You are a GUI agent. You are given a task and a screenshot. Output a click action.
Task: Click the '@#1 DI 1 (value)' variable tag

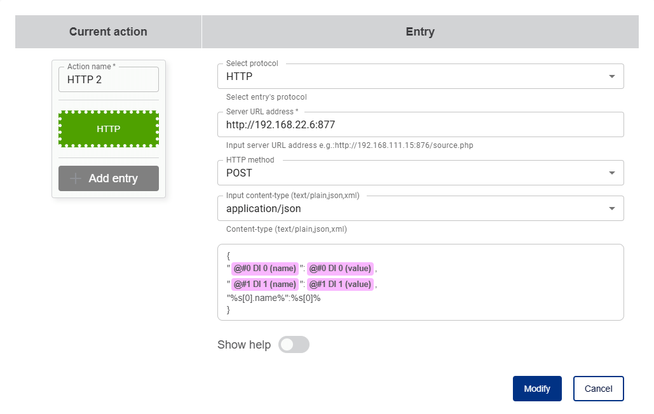point(340,284)
